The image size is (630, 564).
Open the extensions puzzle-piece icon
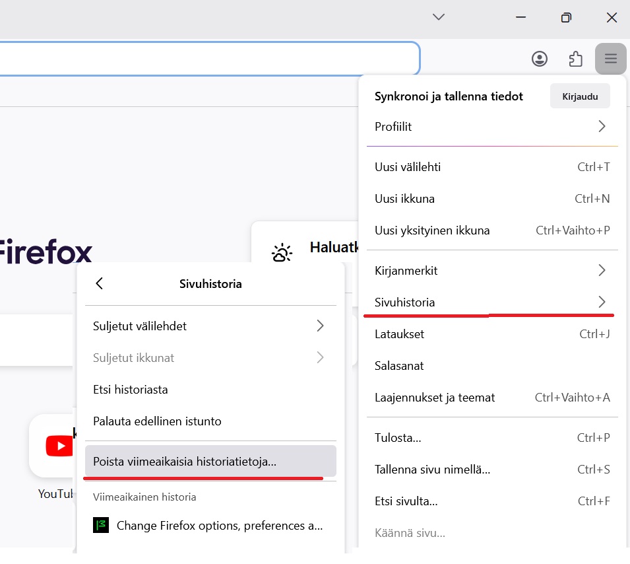pos(575,59)
